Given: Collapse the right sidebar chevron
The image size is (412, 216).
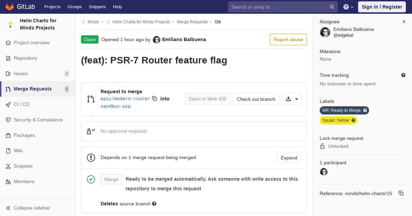Looking at the screenshot, I should pos(404,22).
